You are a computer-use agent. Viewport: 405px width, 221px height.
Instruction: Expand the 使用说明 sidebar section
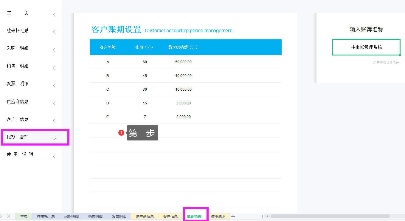(x=54, y=156)
